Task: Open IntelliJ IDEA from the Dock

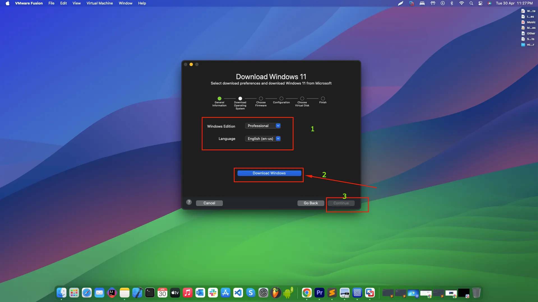Action: pyautogui.click(x=112, y=293)
